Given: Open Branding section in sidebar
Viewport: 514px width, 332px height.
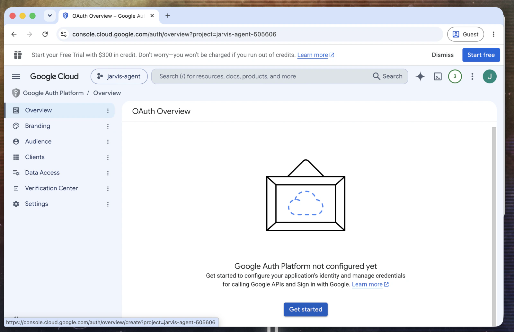Looking at the screenshot, I should tap(59, 126).
